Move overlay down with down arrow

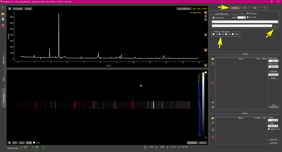point(212,107)
